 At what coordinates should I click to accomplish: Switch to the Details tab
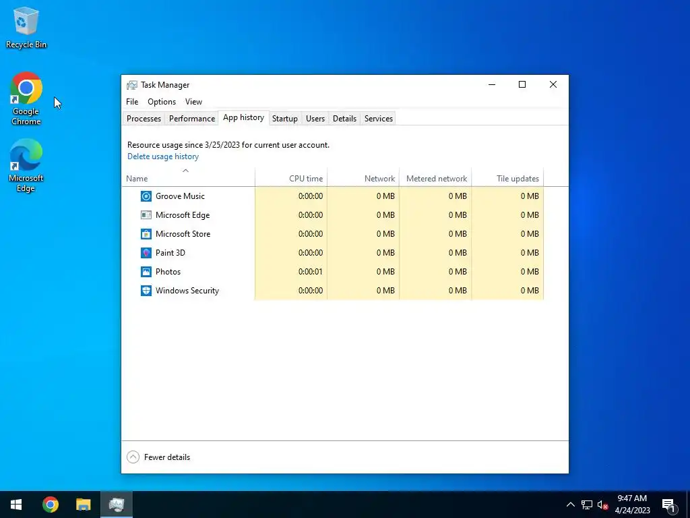point(344,119)
